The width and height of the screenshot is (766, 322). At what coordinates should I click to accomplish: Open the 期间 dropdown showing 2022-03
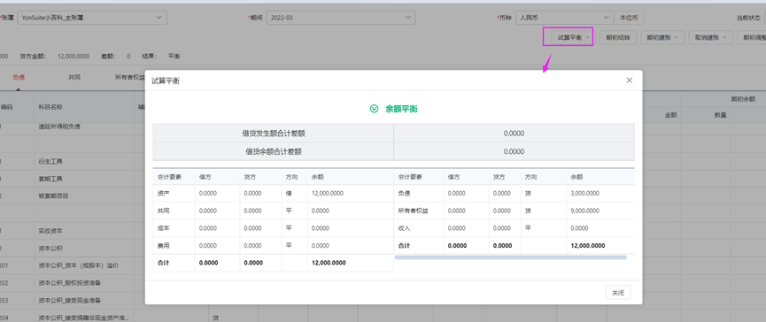click(341, 18)
